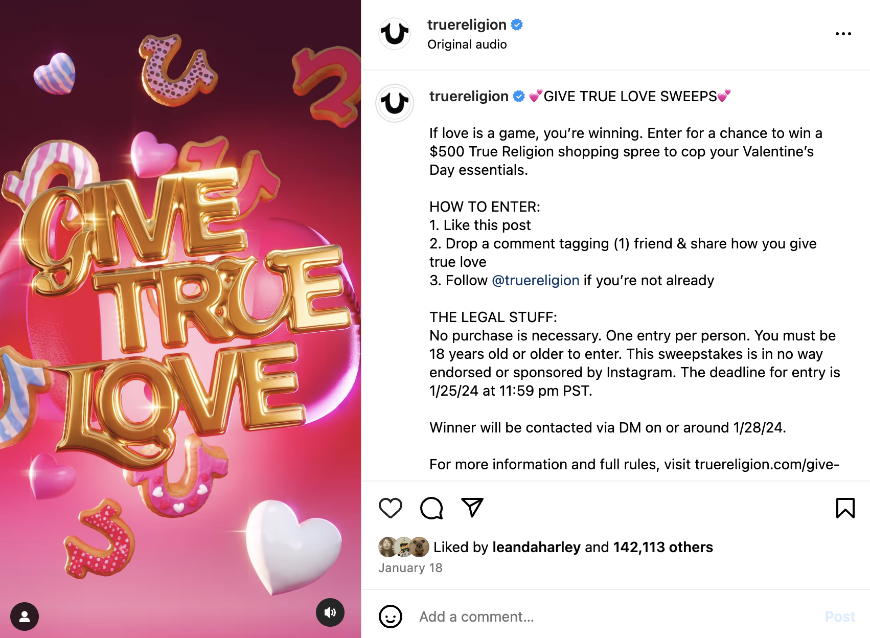Show tagged accounts via person icon

click(25, 616)
